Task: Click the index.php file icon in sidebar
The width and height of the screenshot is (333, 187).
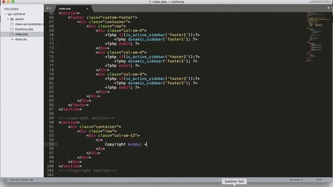Action: [12, 34]
